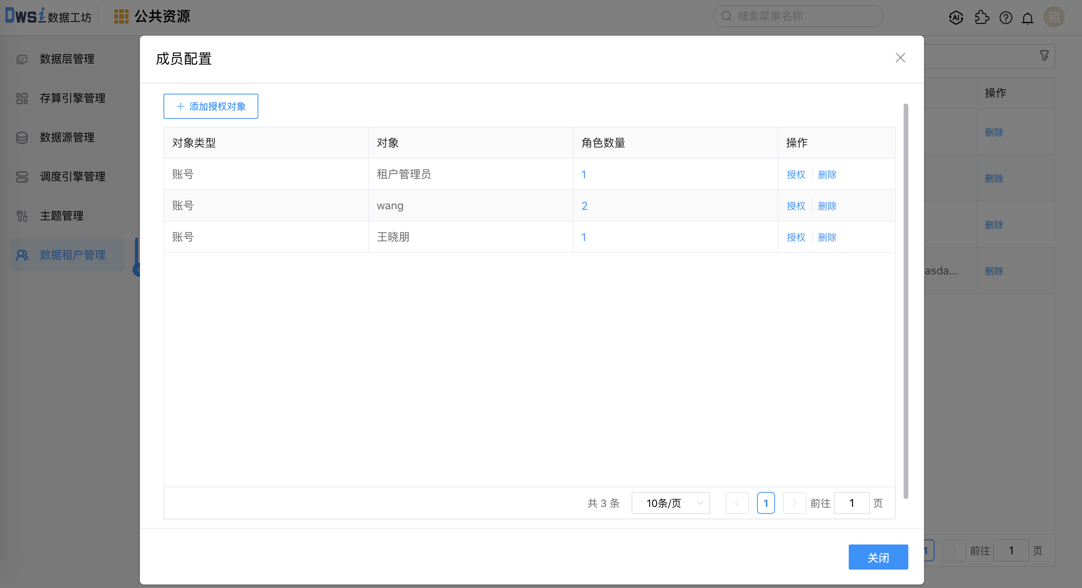Focus the 前往 page number input in dialog

851,503
